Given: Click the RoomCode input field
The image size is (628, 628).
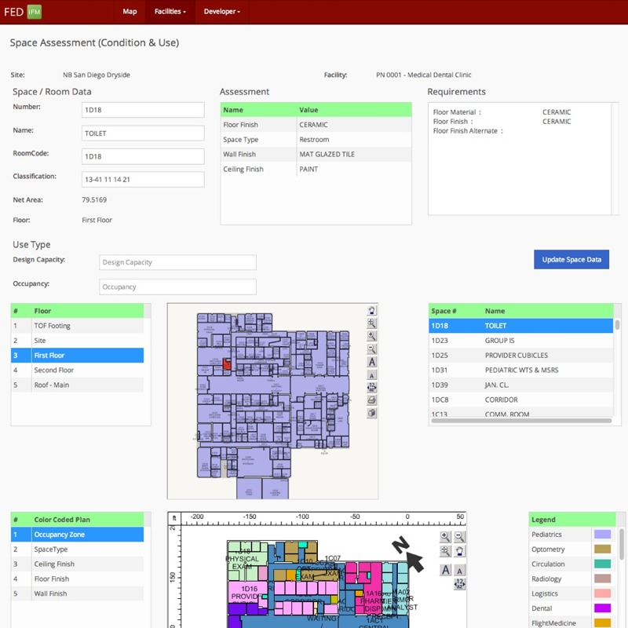Looking at the screenshot, I should tap(143, 156).
